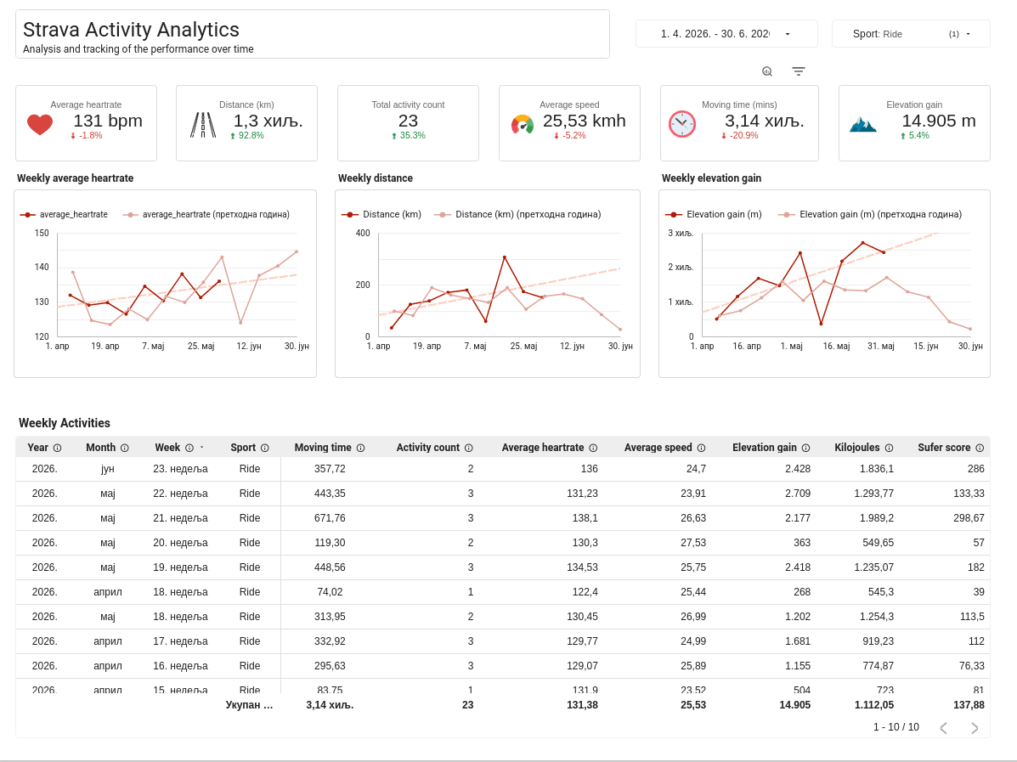
Task: Select the 22. недеља week cell
Action: click(180, 494)
